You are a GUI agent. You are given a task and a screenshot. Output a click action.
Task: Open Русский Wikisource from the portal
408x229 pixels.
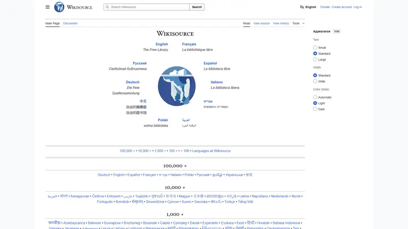pyautogui.click(x=139, y=63)
